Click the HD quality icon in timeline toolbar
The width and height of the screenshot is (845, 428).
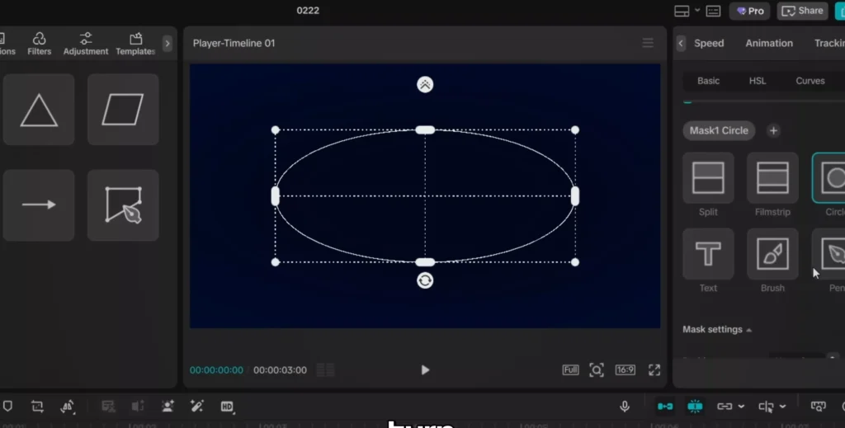(227, 407)
